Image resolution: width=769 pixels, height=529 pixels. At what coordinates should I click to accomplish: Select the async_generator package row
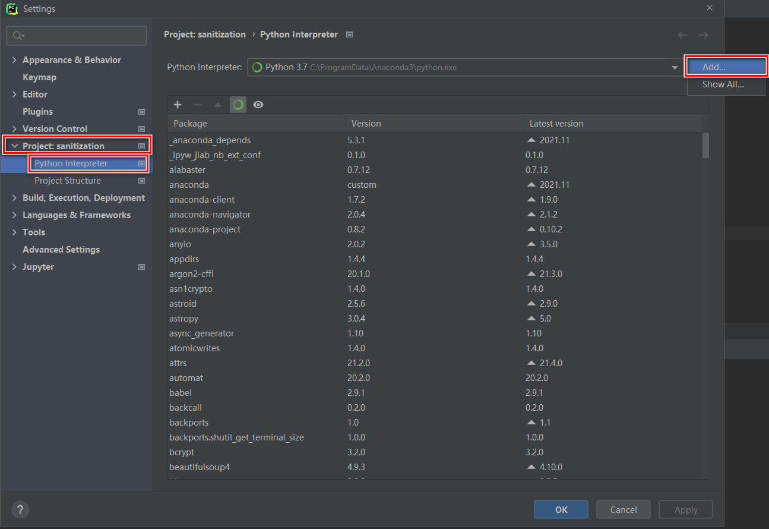click(435, 333)
